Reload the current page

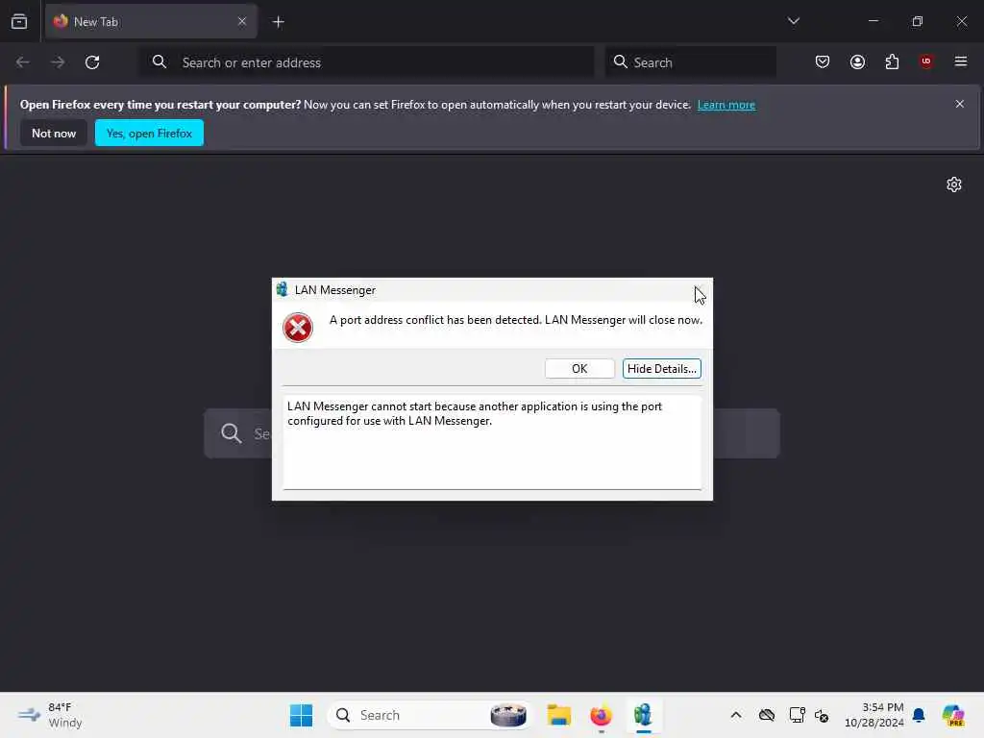click(92, 62)
